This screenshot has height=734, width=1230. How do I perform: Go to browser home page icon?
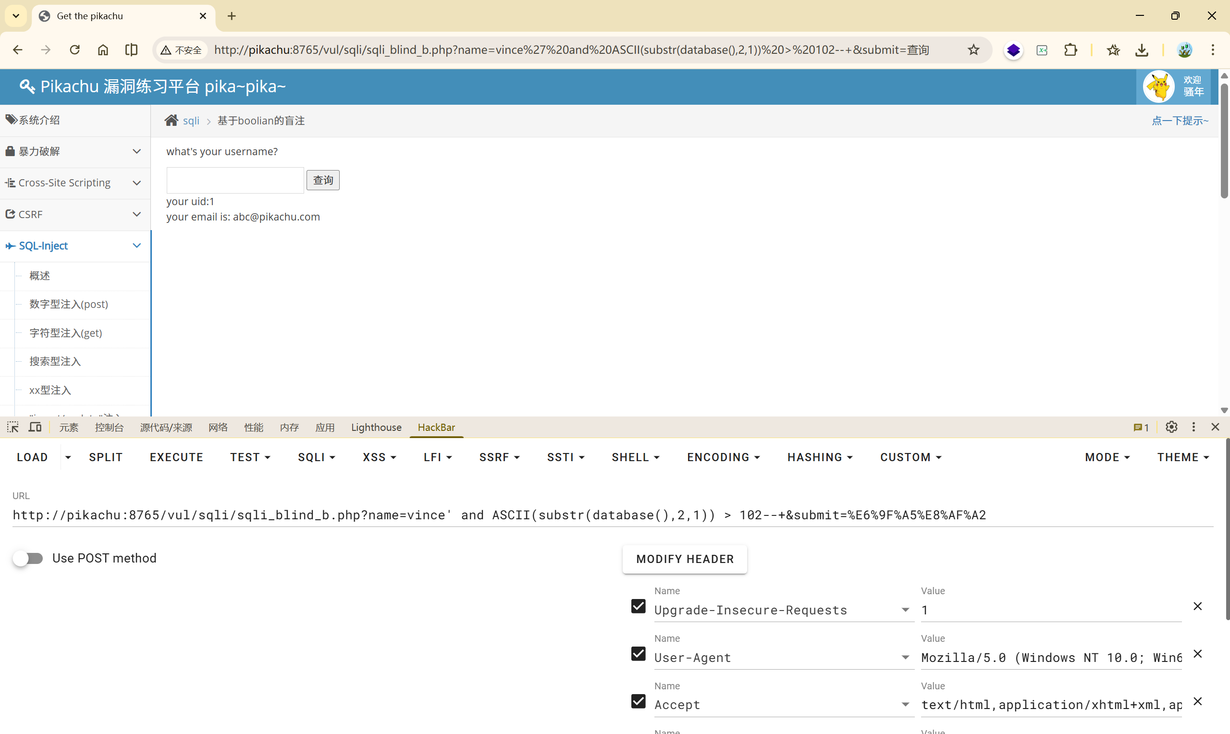[103, 50]
